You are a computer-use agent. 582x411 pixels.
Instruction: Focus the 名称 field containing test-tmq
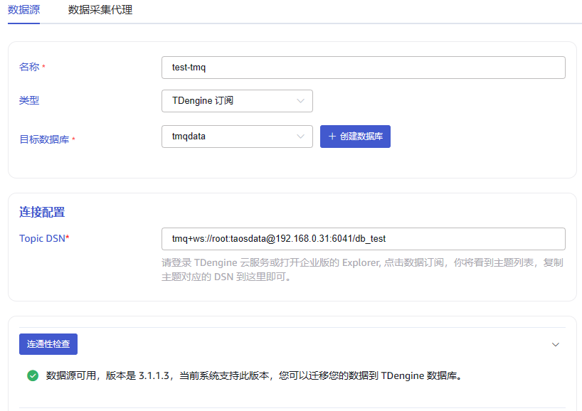tap(364, 68)
